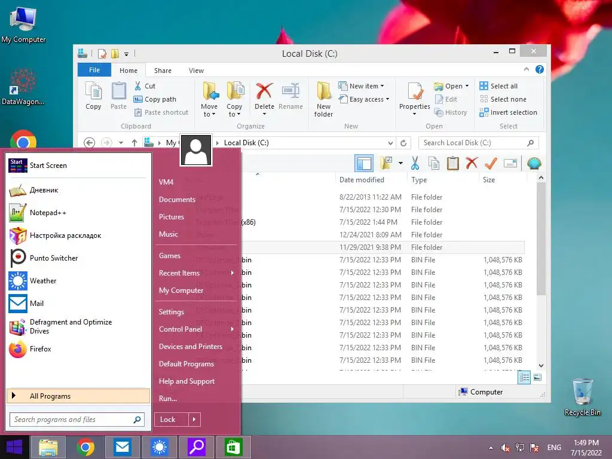Open Start Screen entry
The height and width of the screenshot is (459, 612).
(x=38, y=166)
